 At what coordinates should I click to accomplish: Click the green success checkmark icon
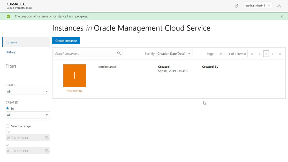[9, 17]
